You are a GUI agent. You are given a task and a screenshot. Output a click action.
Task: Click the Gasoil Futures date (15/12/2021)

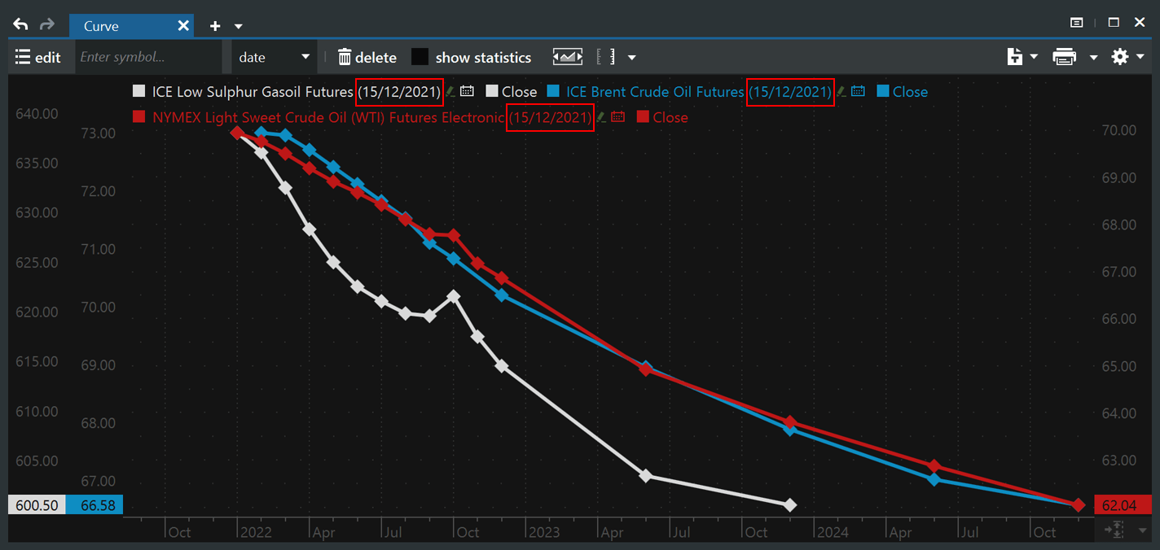[400, 92]
